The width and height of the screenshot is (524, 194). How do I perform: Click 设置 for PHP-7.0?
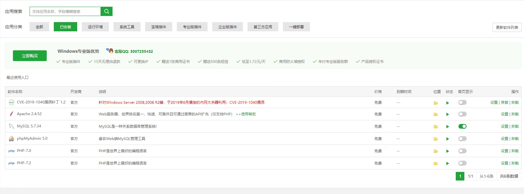505,151
